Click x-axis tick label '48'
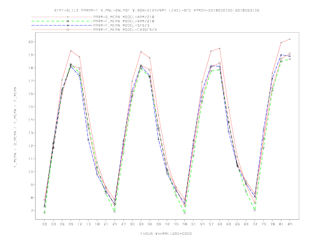This screenshot has width=316, height=244. tap(185, 224)
